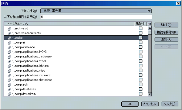
Task: Check the subscribe box for fj.comp.applications.misc
Action: (140, 70)
